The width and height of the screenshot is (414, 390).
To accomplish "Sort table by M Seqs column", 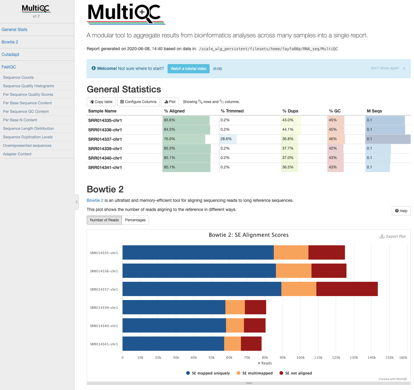I will tap(374, 111).
